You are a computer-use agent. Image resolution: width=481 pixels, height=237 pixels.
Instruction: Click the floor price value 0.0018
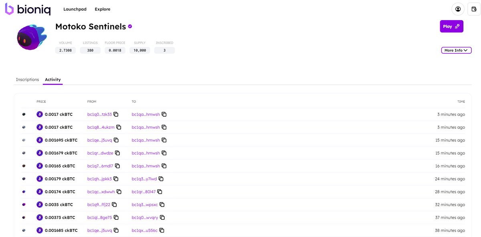[115, 51]
